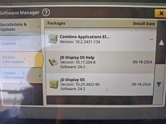This screenshot has height=124, width=166.
Task: Select the Version Information tab
Action: coord(22,60)
